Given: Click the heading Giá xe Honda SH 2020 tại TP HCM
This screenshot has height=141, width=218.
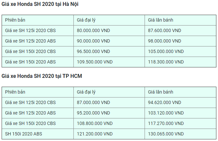Looking at the screenshot, I should pyautogui.click(x=42, y=76).
